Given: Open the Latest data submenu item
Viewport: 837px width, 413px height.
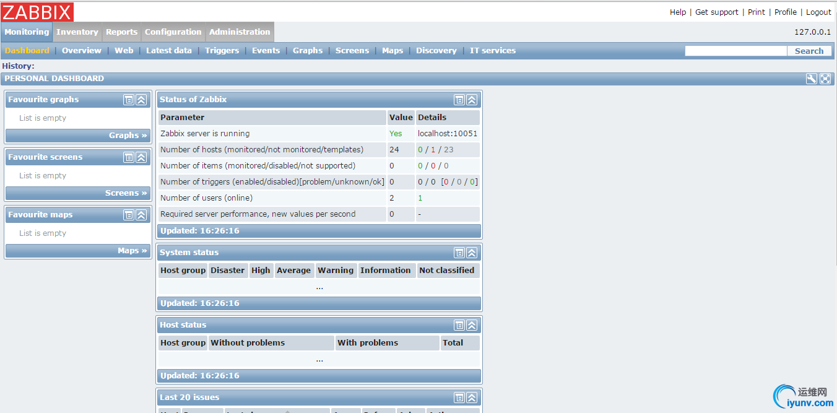Looking at the screenshot, I should 169,51.
